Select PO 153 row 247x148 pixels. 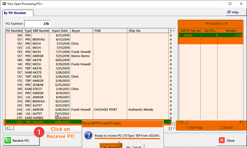pos(88,68)
